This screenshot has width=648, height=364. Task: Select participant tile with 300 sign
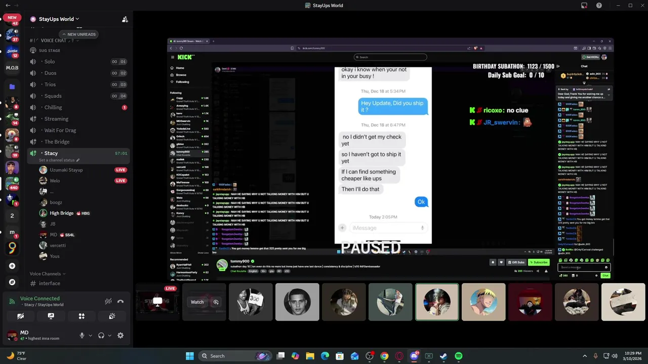tap(251, 302)
